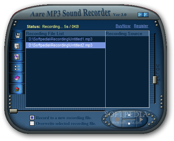Click the delete selected file icon
174x141 pixels.
click(x=17, y=46)
